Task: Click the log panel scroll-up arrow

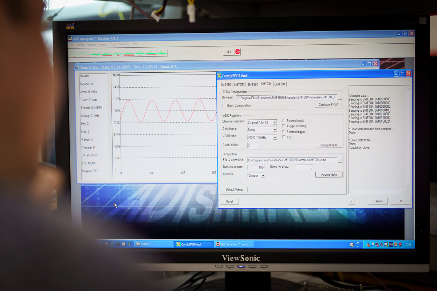Action: coord(408,88)
